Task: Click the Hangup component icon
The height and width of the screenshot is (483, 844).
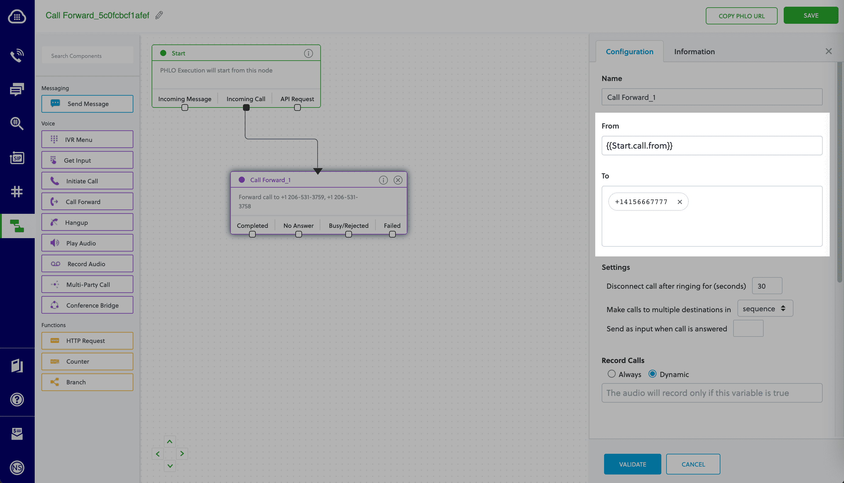Action: pyautogui.click(x=54, y=221)
